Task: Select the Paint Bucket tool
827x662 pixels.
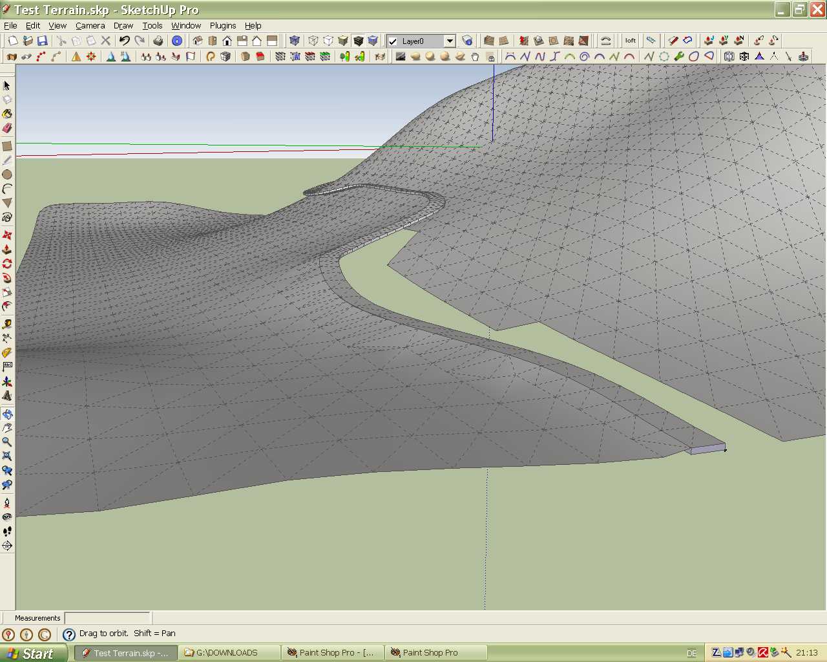Action: (7, 114)
